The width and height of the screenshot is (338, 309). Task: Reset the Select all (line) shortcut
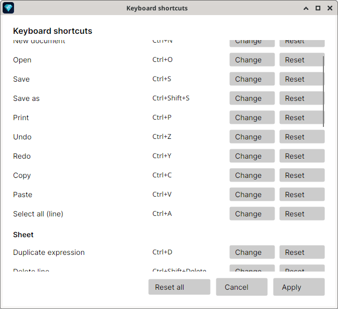(302, 214)
